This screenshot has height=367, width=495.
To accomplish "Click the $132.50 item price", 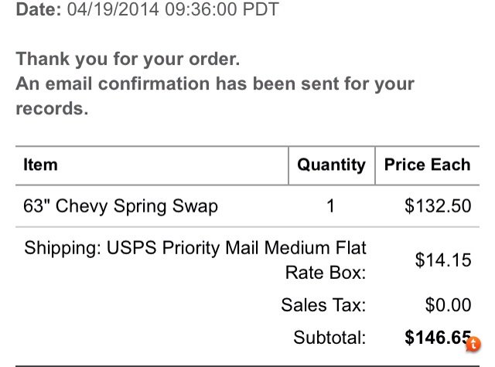I will [438, 206].
